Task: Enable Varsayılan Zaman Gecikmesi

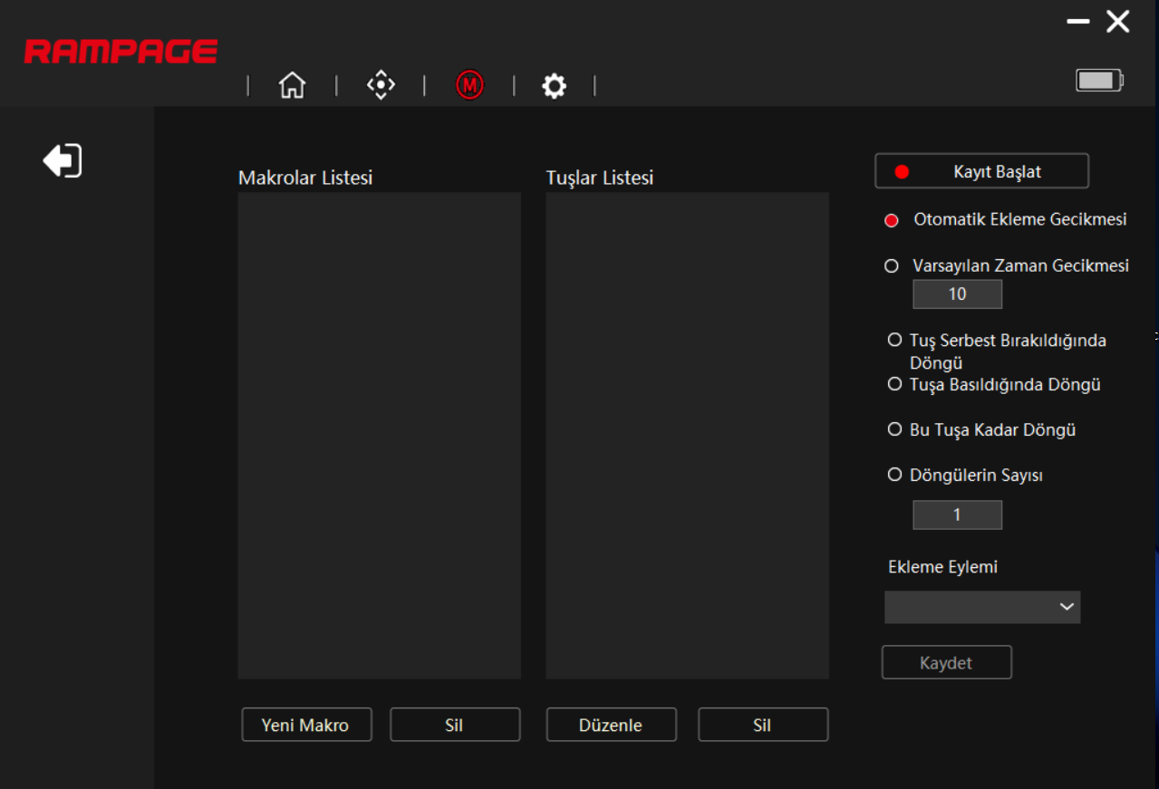Action: 893,265
